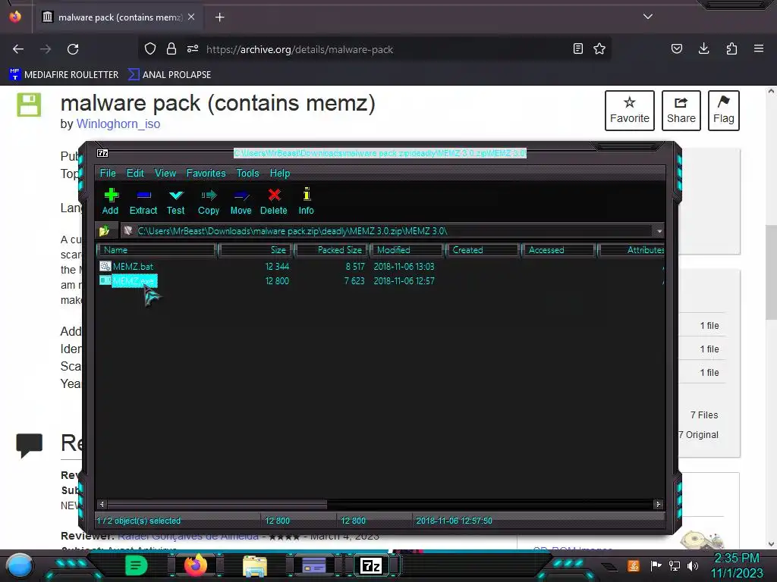Open File Explorer from taskbar
The height and width of the screenshot is (582, 777).
point(255,565)
